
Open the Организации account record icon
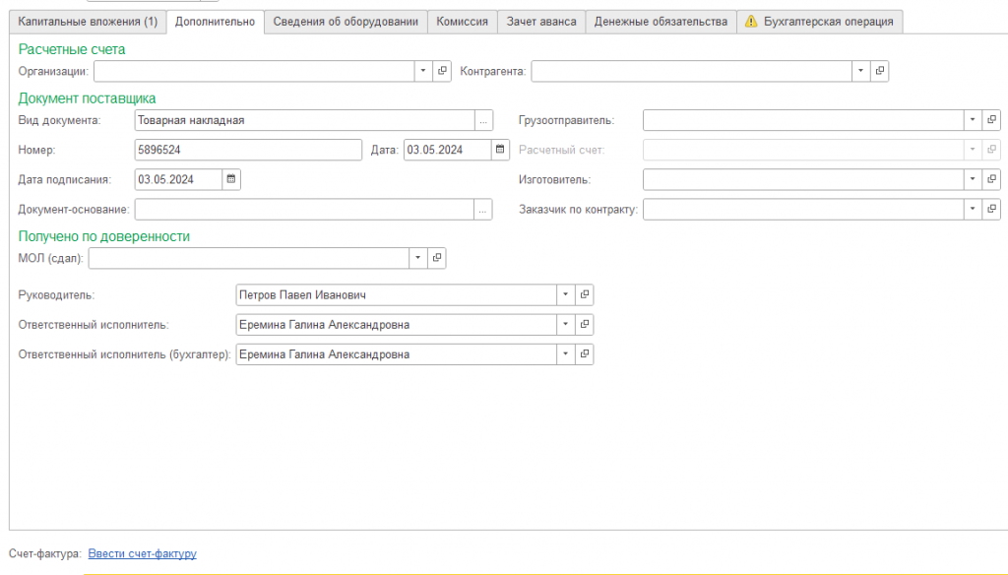(x=442, y=71)
